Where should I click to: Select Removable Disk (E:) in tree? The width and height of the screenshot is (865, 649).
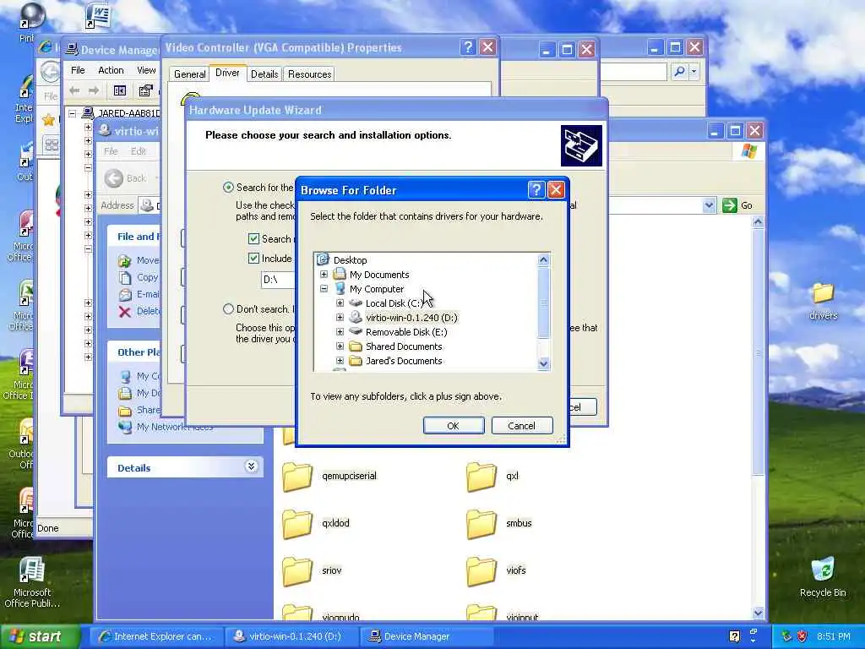(x=406, y=331)
